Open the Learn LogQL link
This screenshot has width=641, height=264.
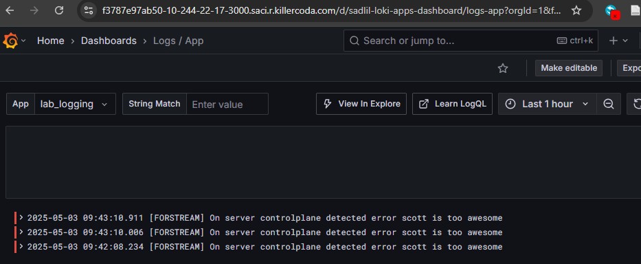tap(452, 104)
